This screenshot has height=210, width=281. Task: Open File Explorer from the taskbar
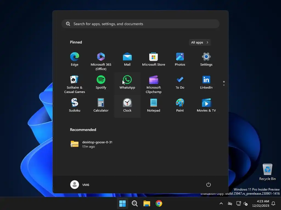[x=147, y=203]
